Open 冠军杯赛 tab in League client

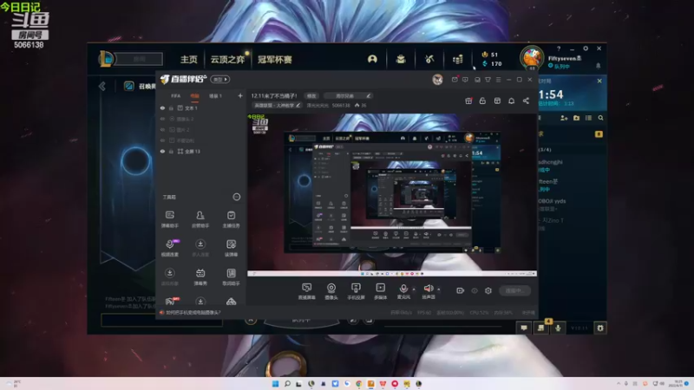coord(275,59)
